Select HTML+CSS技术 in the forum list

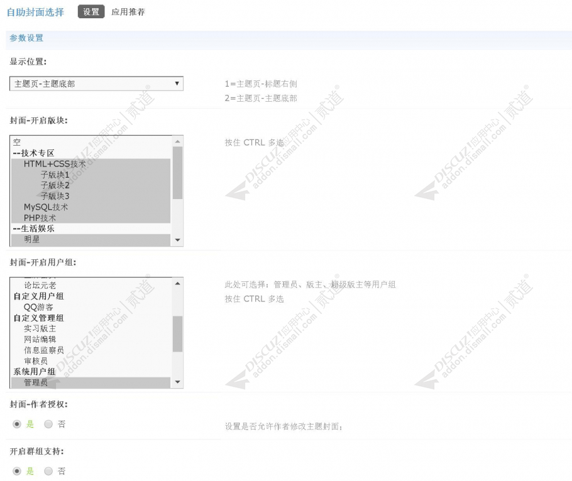click(91, 164)
